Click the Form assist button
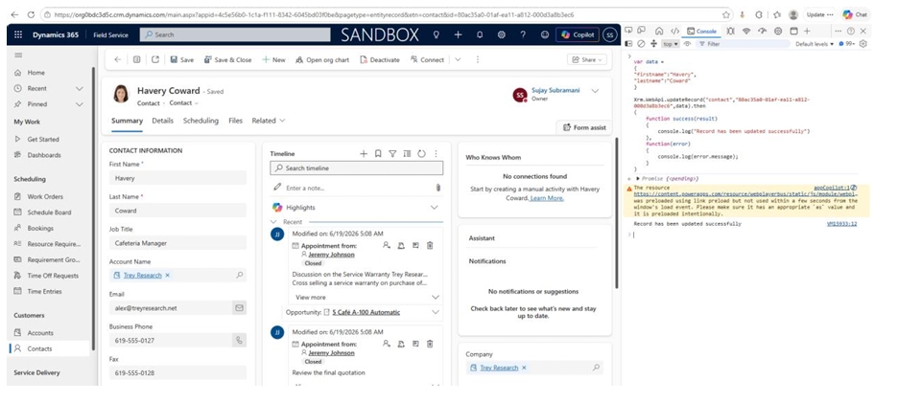Screen dimensions: 921x402 point(584,127)
